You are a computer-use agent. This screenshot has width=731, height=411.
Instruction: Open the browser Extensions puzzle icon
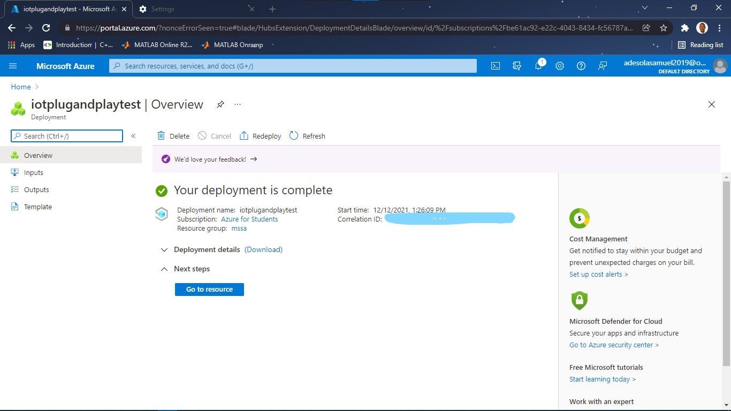(x=684, y=28)
